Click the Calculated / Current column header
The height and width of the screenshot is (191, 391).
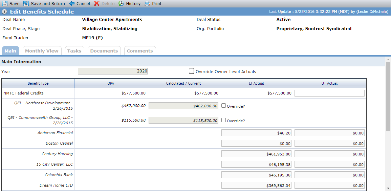183,83
